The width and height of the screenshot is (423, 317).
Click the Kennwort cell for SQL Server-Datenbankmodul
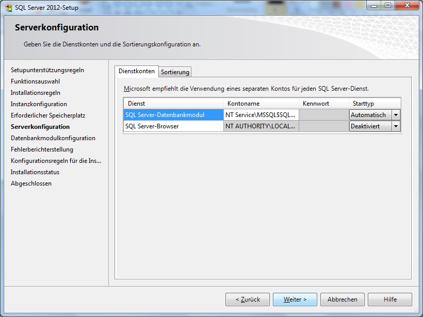pos(324,115)
